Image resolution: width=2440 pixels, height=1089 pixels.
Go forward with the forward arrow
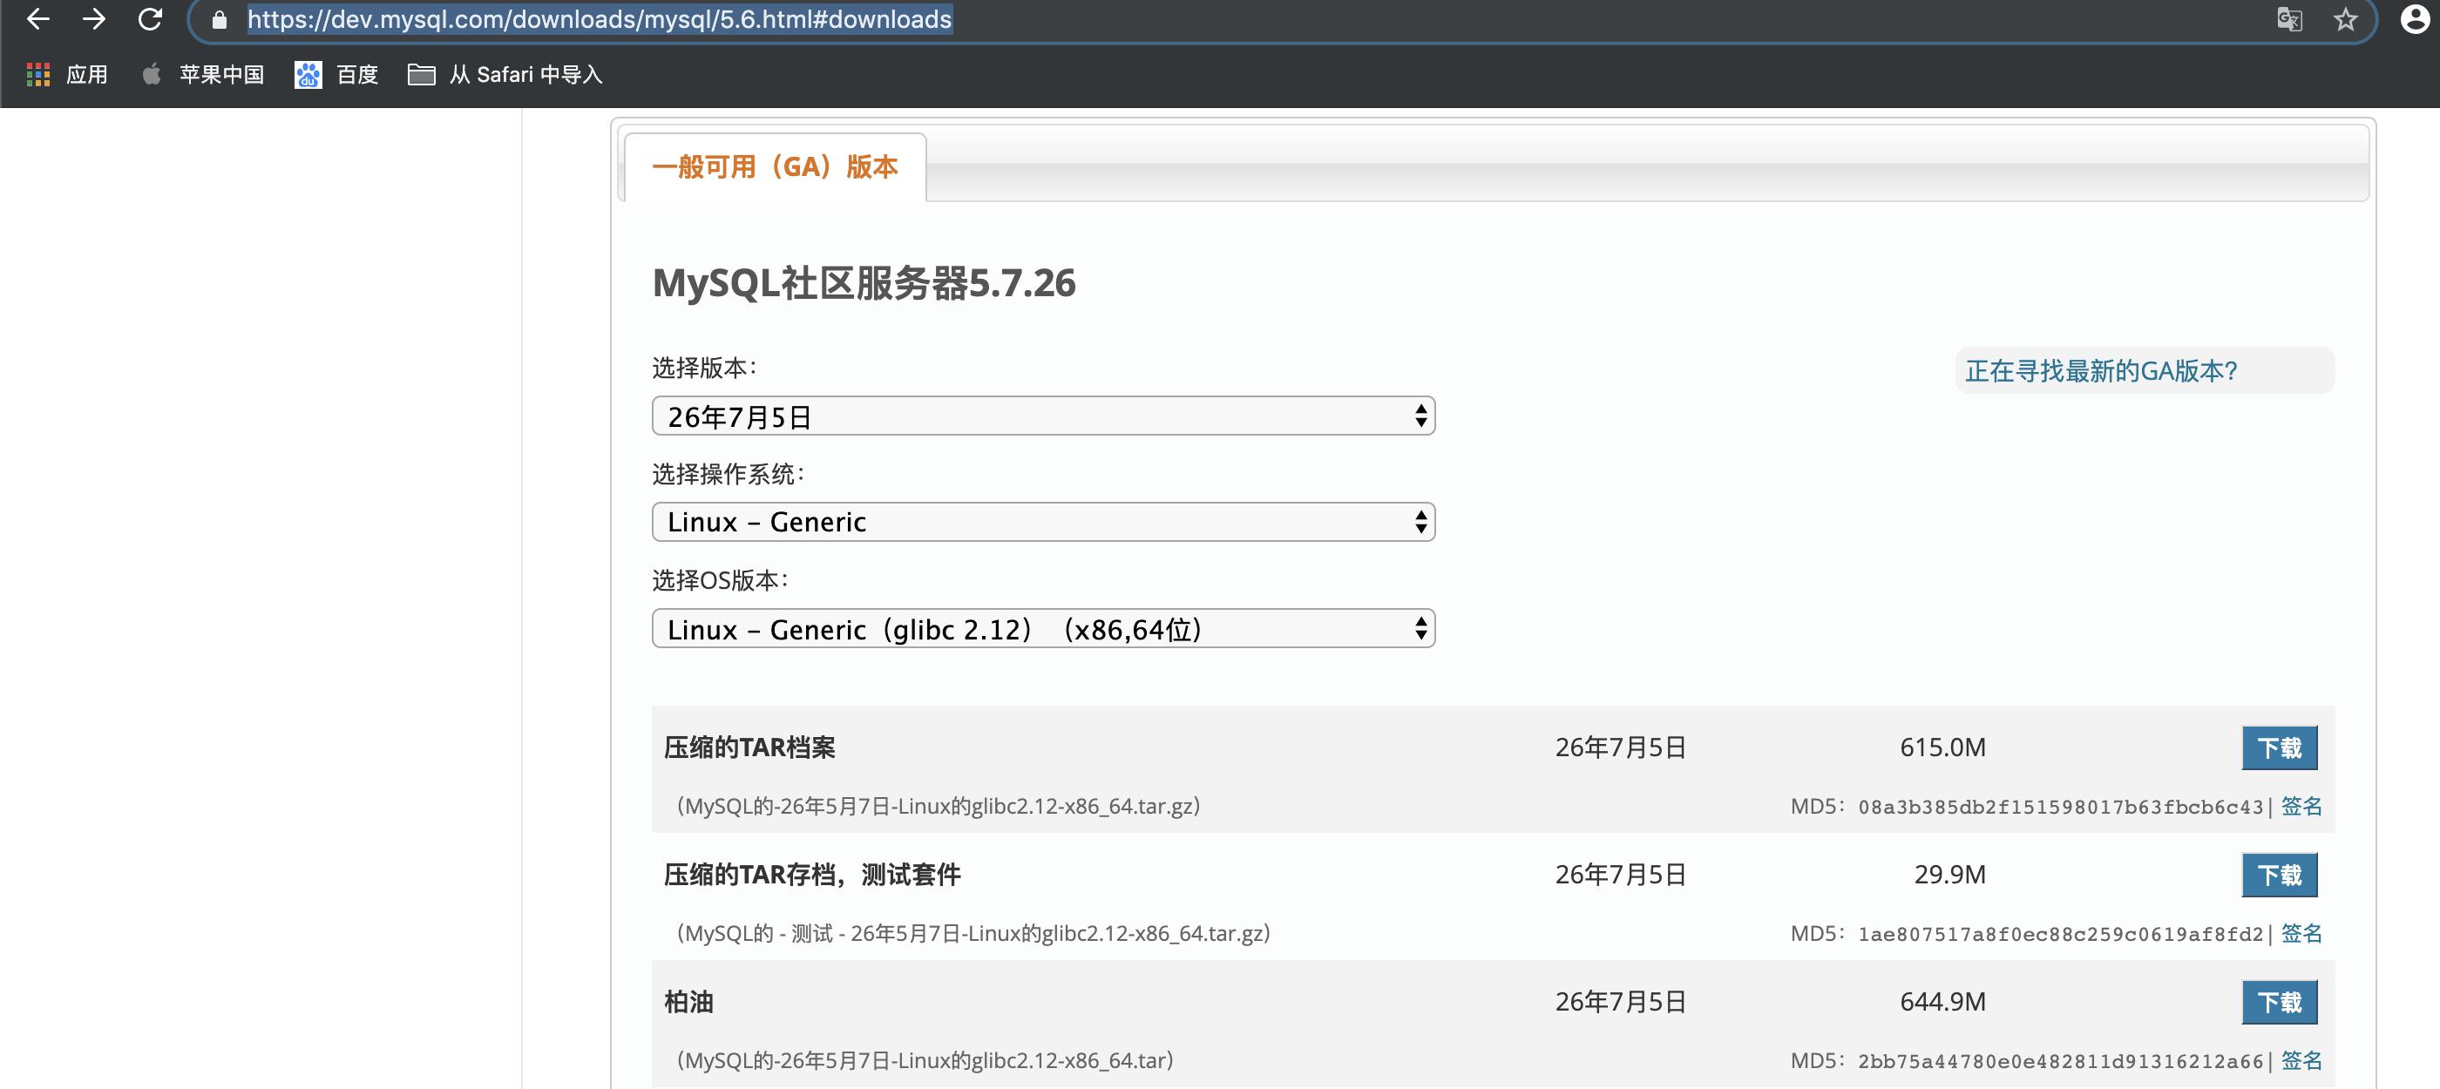(x=94, y=19)
